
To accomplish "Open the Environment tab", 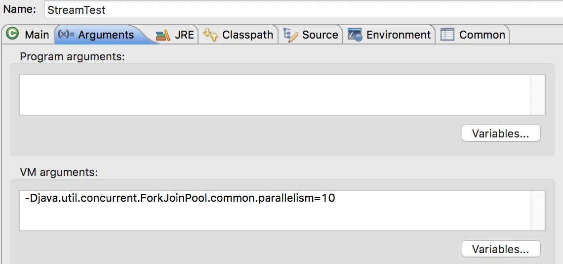I will click(399, 35).
